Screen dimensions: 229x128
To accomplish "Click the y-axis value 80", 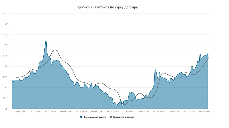I will (6, 66).
